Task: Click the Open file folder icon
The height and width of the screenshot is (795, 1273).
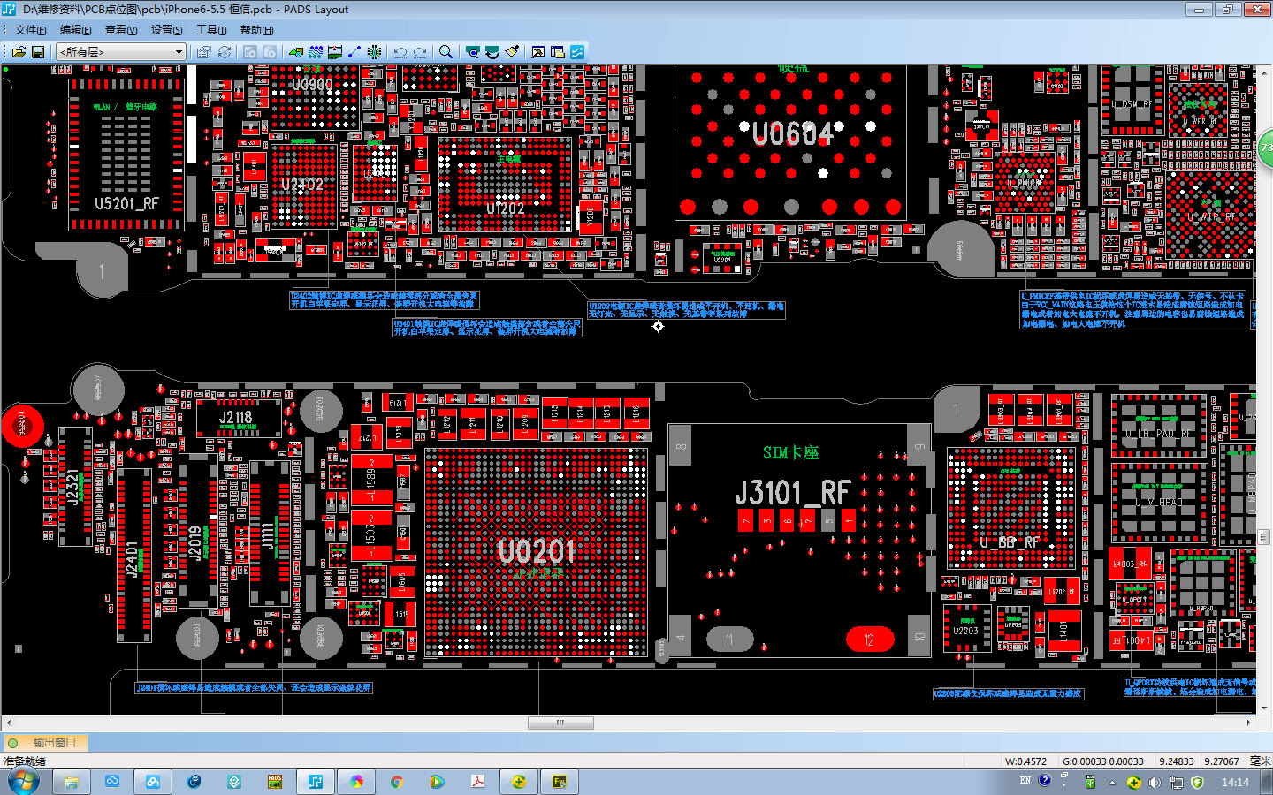Action: point(20,52)
